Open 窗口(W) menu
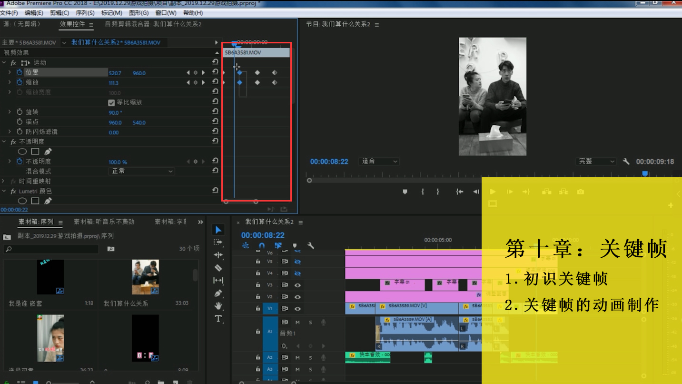This screenshot has height=384, width=682. click(x=165, y=13)
